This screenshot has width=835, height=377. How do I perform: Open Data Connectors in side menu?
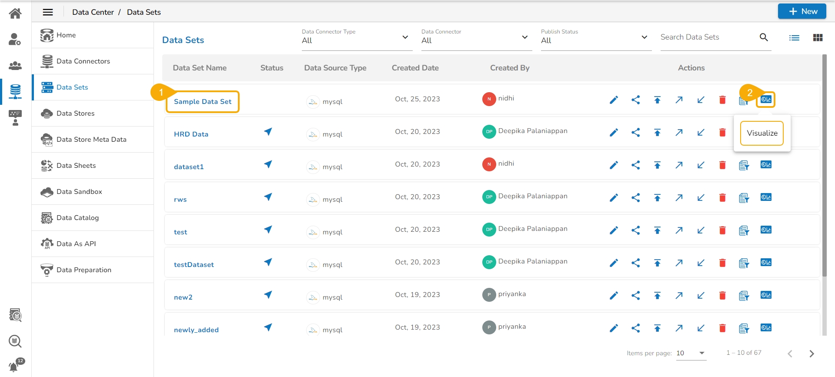83,61
